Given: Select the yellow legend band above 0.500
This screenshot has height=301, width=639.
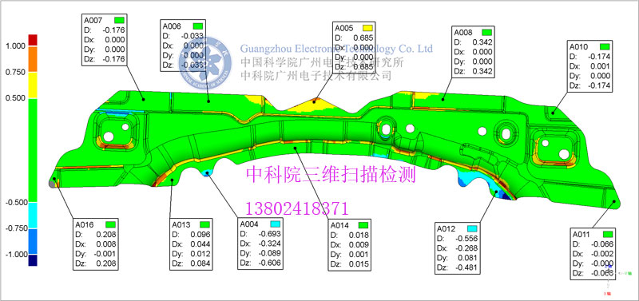Looking at the screenshot, I should click(33, 85).
